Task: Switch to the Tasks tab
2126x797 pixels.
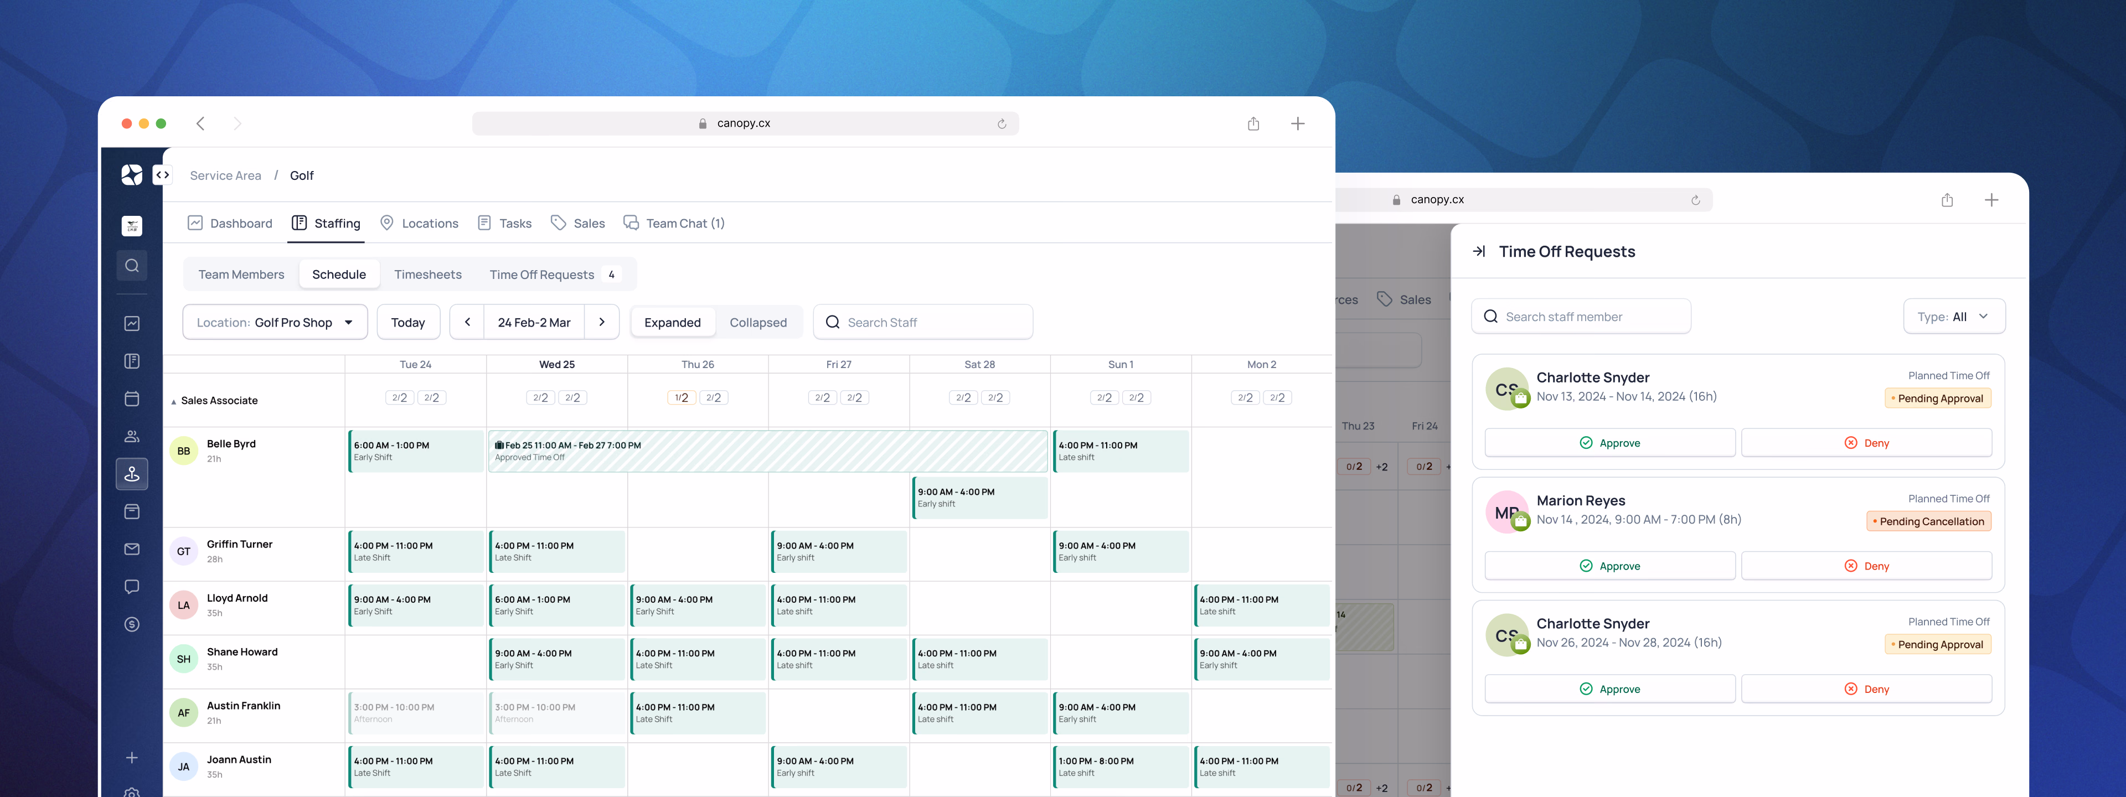Action: click(504, 224)
